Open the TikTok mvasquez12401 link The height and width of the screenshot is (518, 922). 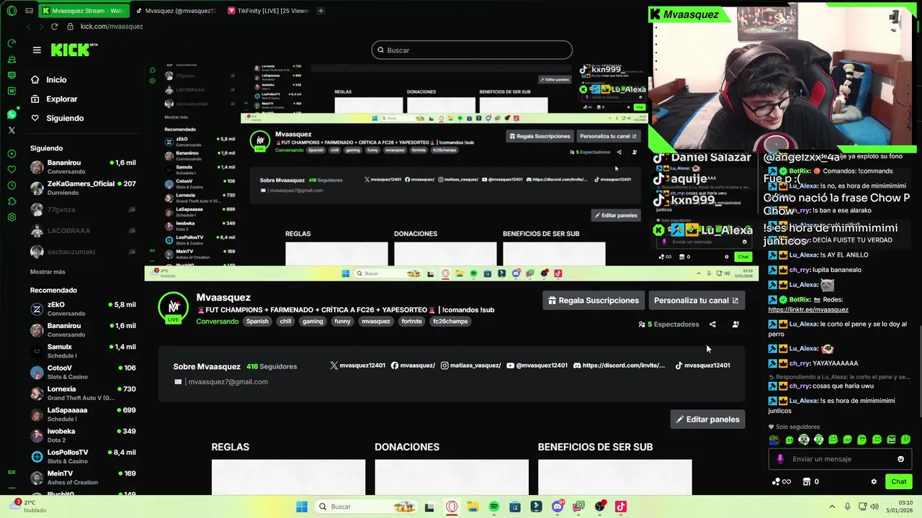(702, 365)
